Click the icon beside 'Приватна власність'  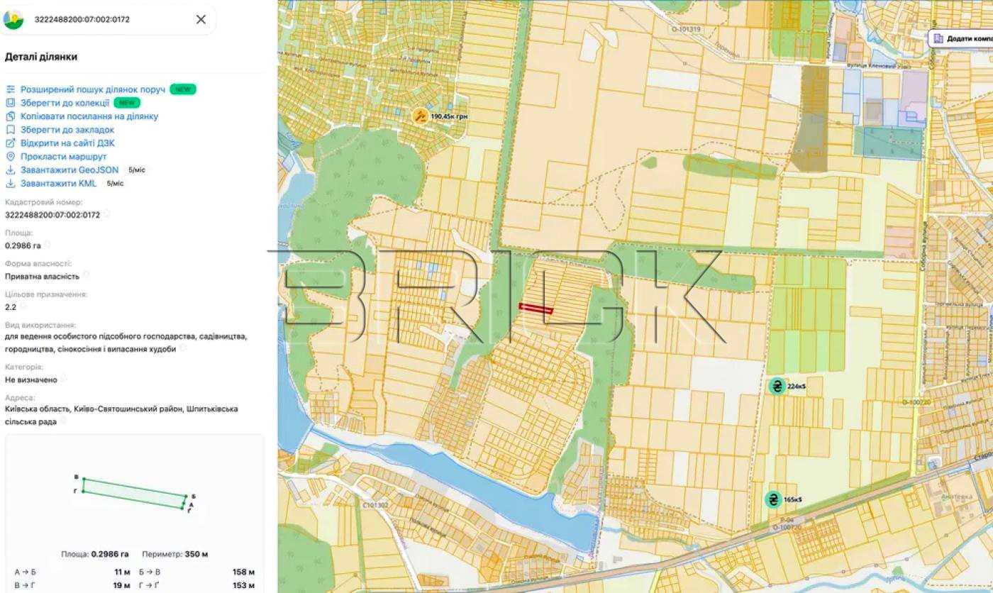point(86,275)
